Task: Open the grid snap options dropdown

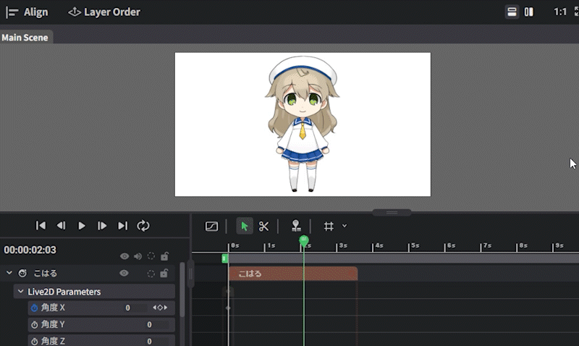Action: coord(345,226)
